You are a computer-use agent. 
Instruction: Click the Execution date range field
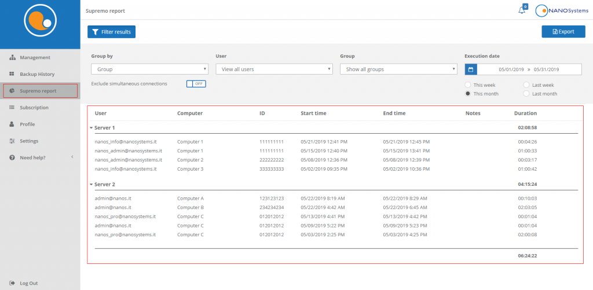tap(529, 69)
